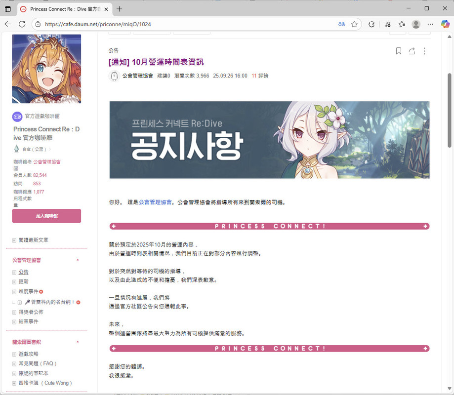Open the 進度事件 board

28,291
